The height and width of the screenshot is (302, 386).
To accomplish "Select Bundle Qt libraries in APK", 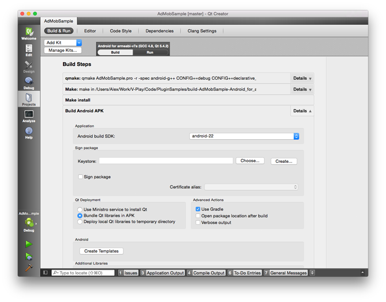I will point(80,216).
